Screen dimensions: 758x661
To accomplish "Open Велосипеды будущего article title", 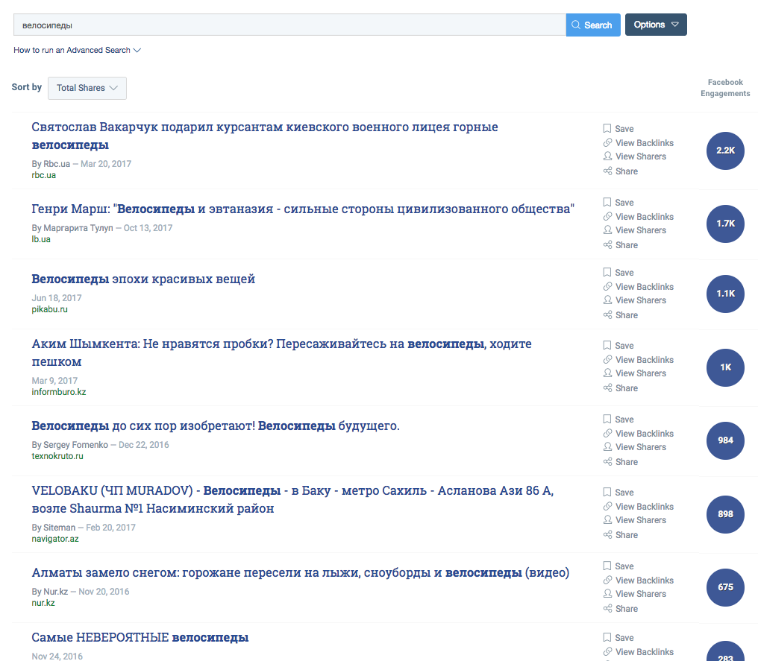I will [216, 426].
